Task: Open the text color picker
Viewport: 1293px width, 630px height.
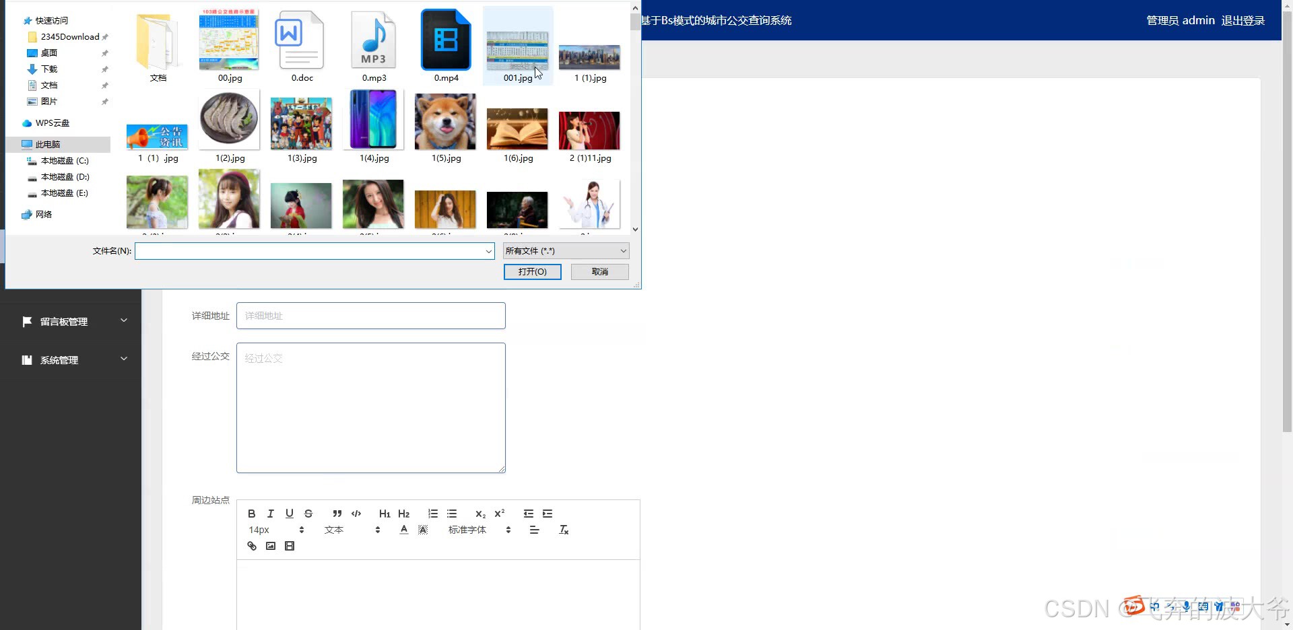Action: [404, 530]
